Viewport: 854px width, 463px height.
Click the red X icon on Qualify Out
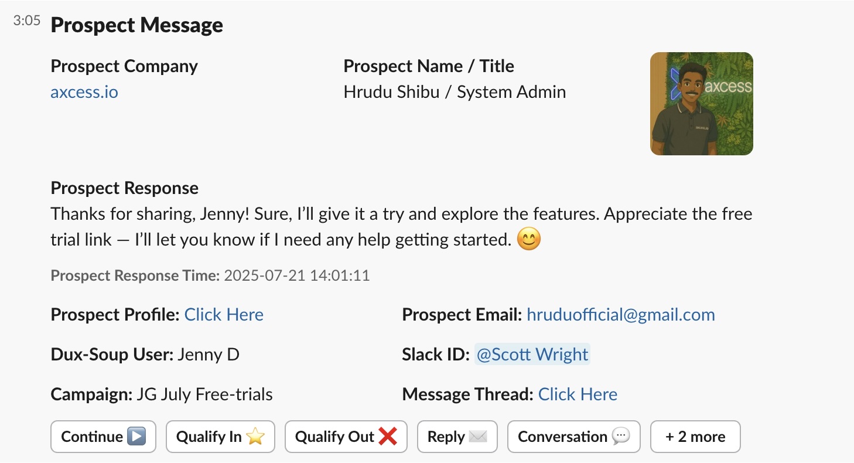point(388,437)
